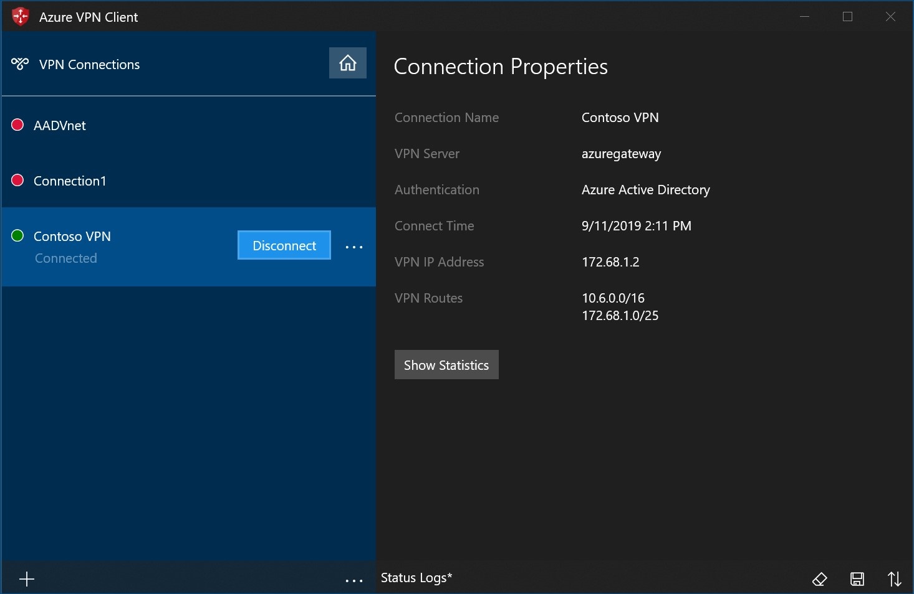Open the Contoso VPN ellipsis options menu
914x594 pixels.
(354, 247)
